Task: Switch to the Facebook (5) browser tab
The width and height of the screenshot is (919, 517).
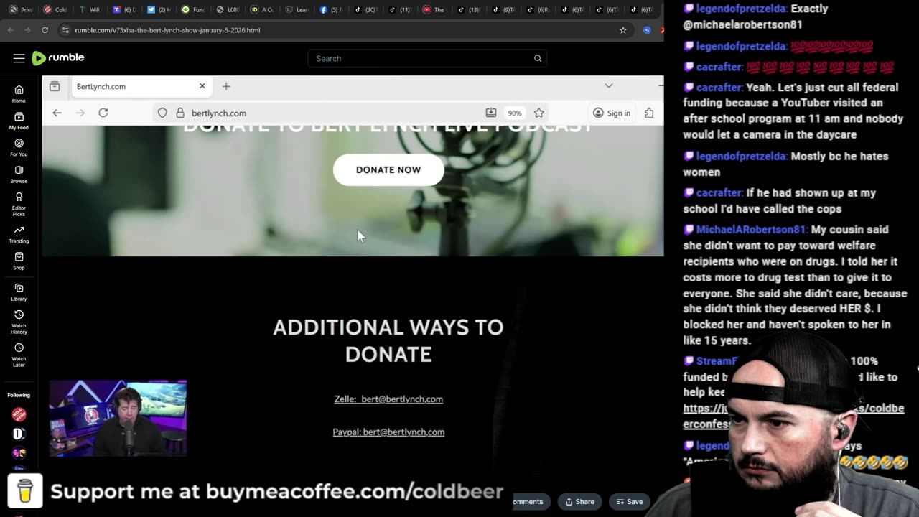Action: (x=331, y=9)
